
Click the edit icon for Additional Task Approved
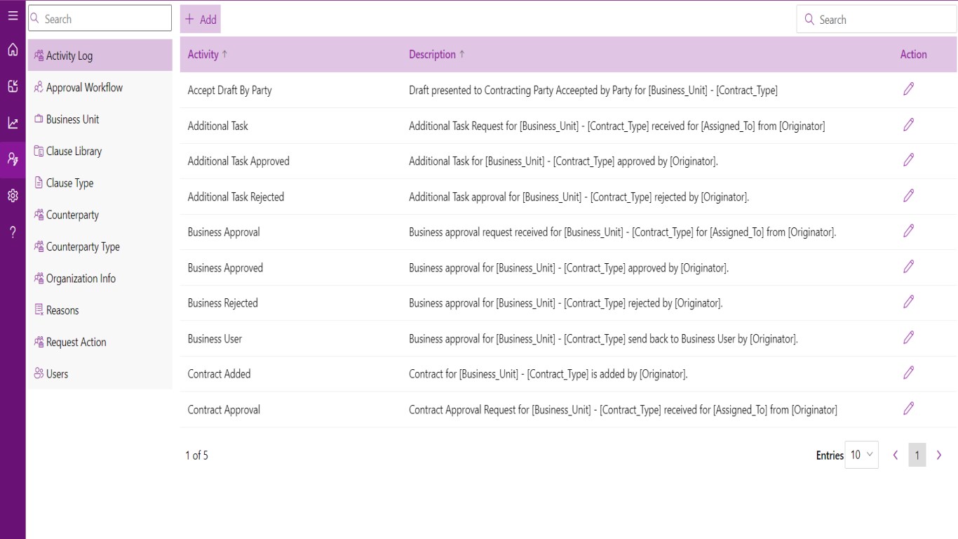click(908, 160)
